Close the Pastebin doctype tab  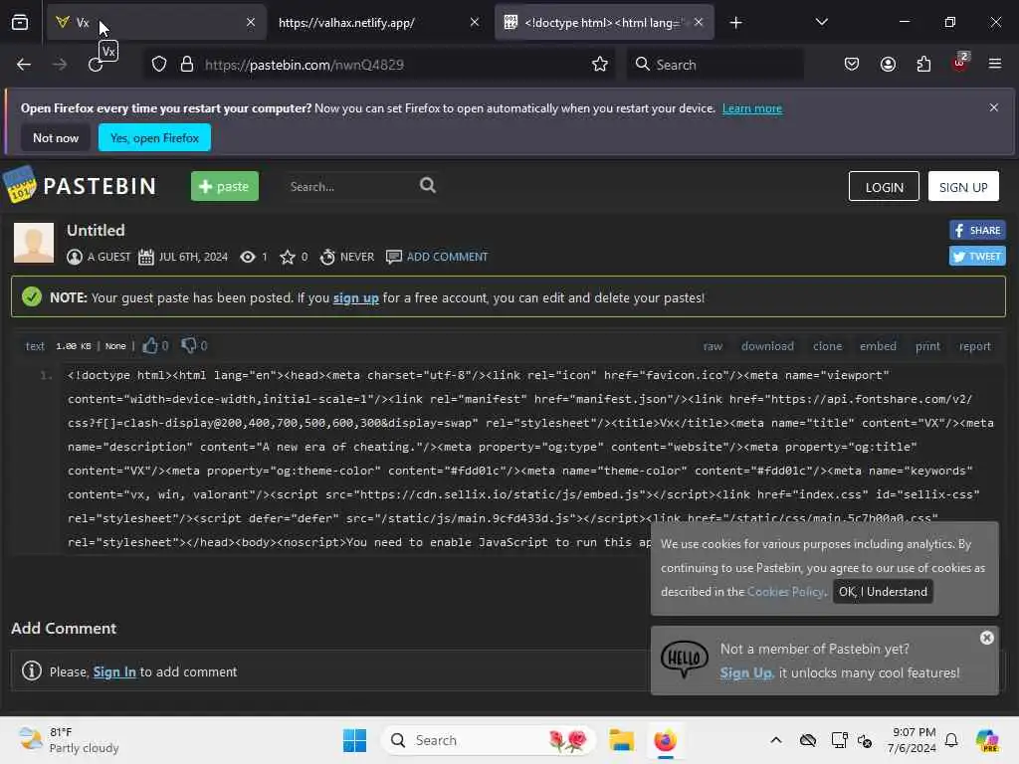(699, 22)
